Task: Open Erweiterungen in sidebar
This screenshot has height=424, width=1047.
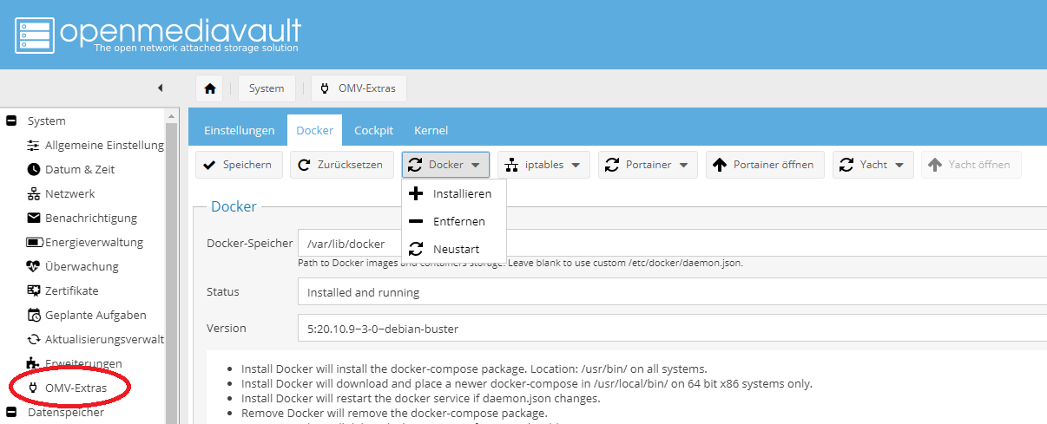Action: pos(83,362)
